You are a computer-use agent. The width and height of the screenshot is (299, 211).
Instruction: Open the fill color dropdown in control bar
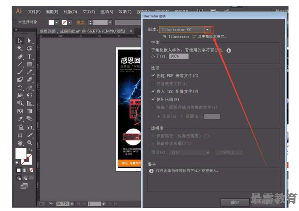tap(57, 23)
